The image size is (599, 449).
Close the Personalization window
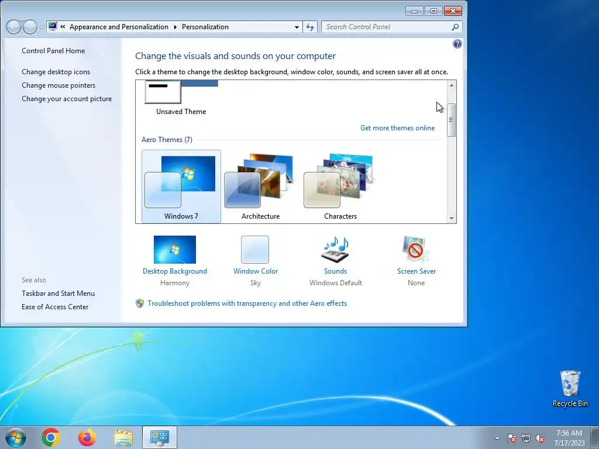pos(453,11)
